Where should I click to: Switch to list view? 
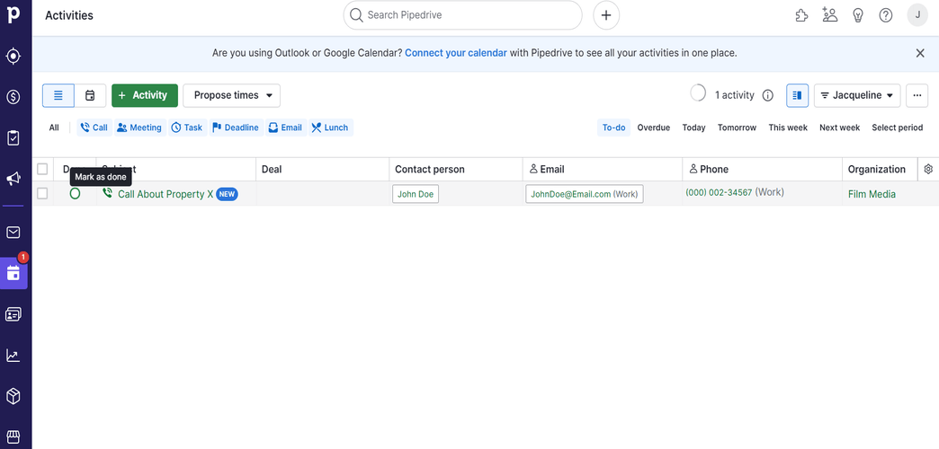point(58,96)
